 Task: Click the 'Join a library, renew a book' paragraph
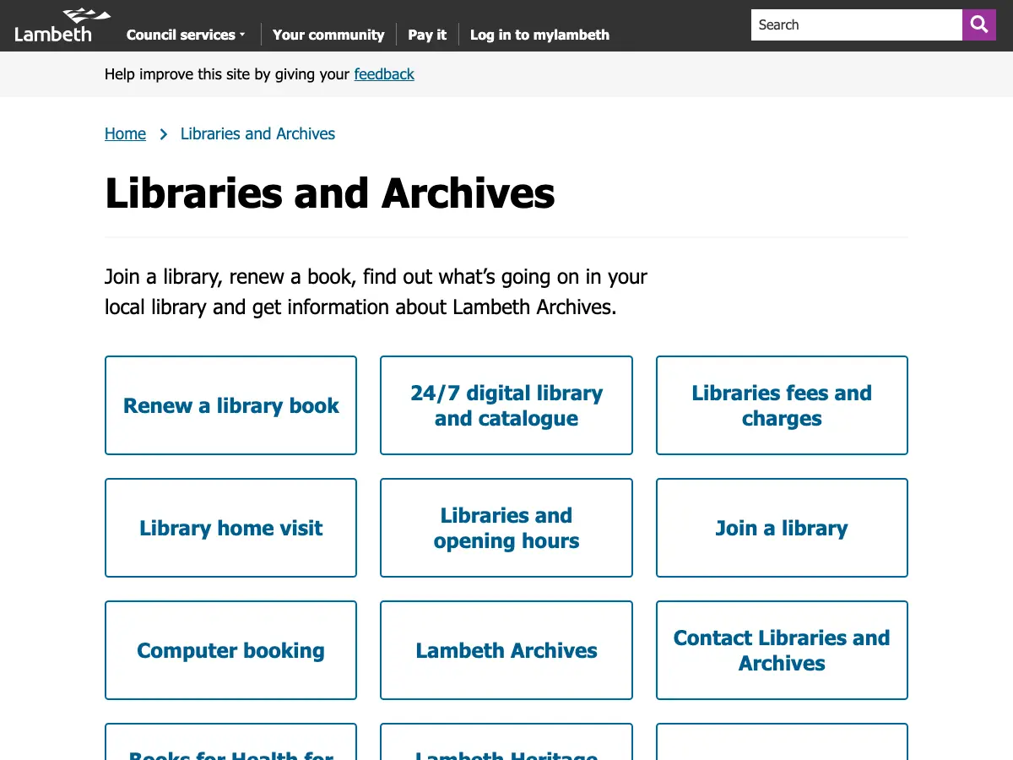(376, 291)
